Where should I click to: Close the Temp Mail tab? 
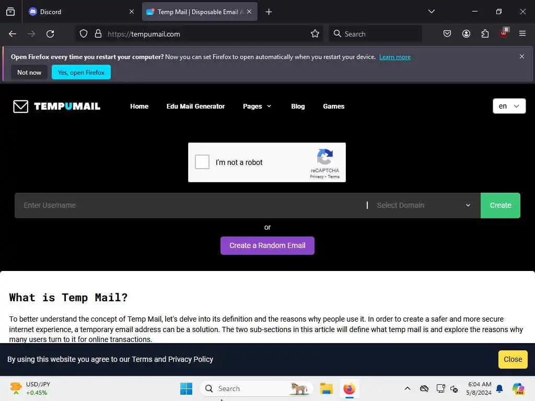click(249, 11)
